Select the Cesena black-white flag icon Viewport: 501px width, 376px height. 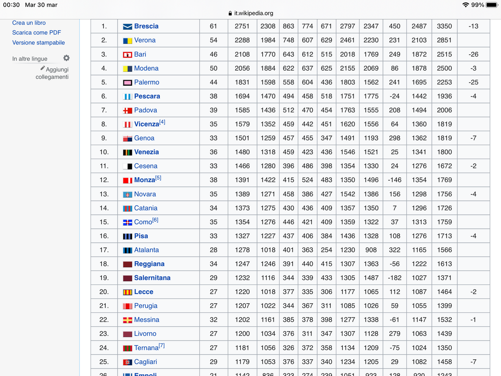point(127,166)
